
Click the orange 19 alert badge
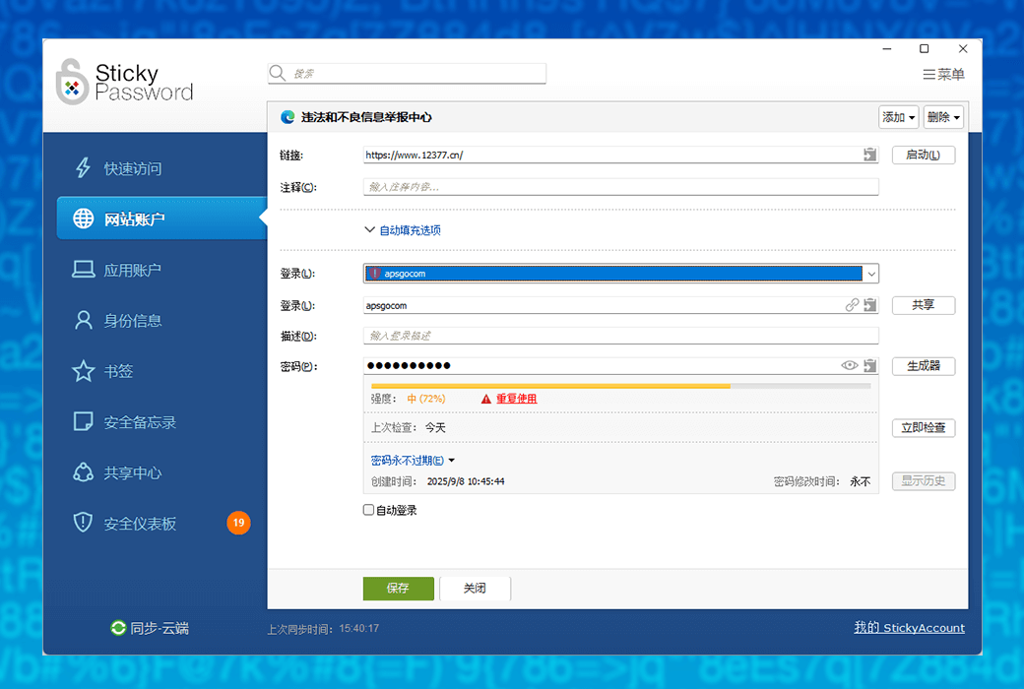coord(238,523)
